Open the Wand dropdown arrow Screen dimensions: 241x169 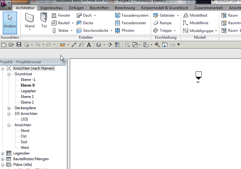[30, 30]
